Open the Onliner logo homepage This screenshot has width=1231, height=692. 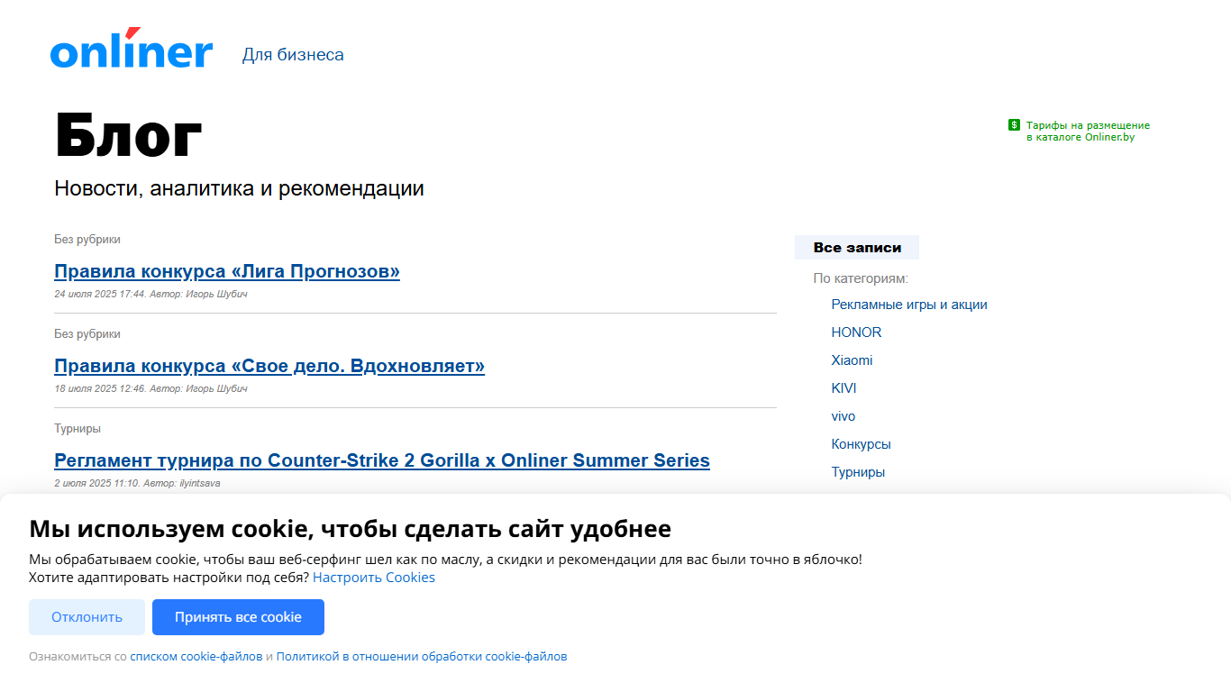pyautogui.click(x=132, y=49)
